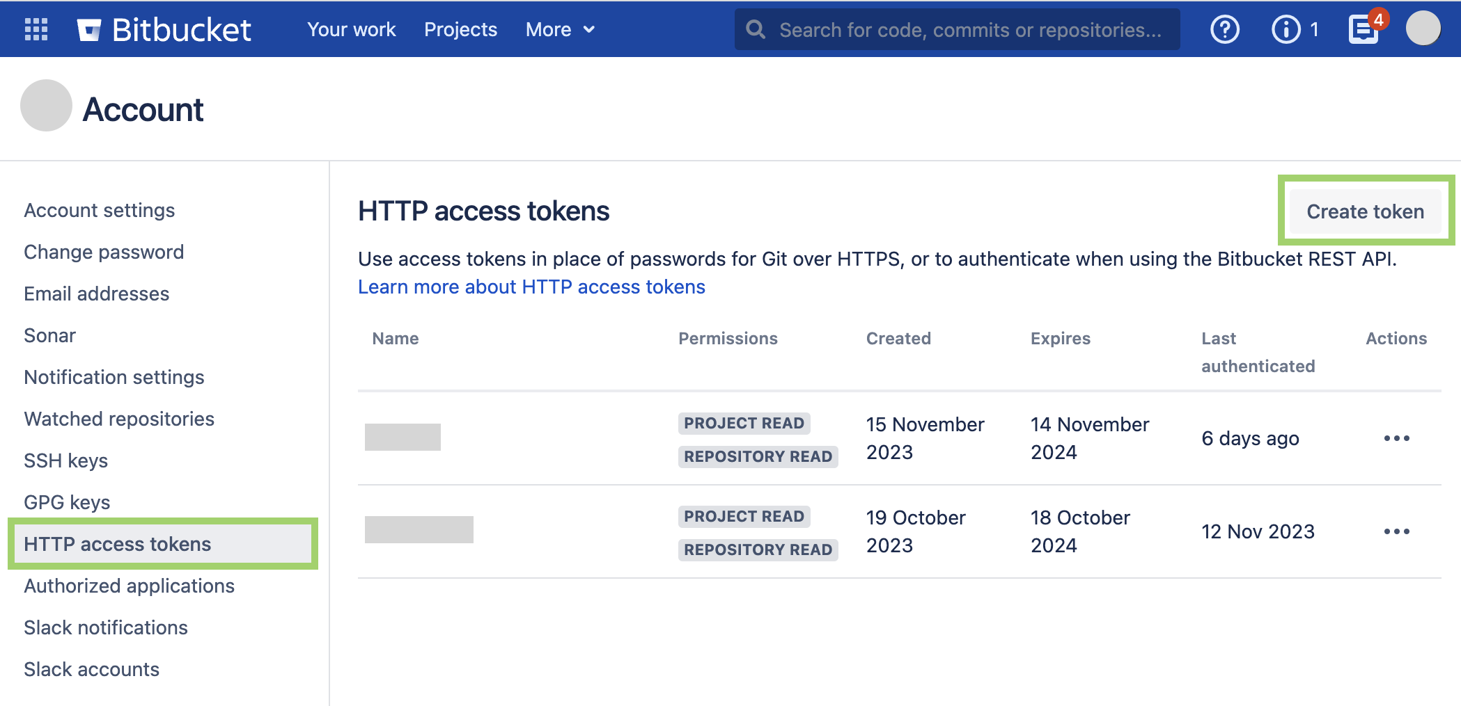Image resolution: width=1461 pixels, height=706 pixels.
Task: Select Watched repositories in the sidebar
Action: click(x=118, y=419)
